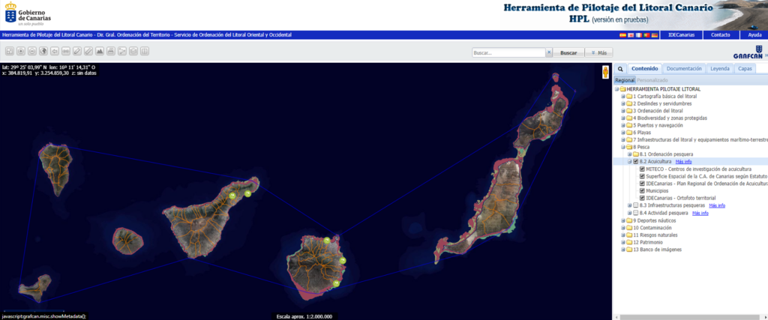Click leftmost green marker on northeast Tenerife
The image size is (768, 320).
pyautogui.click(x=232, y=196)
